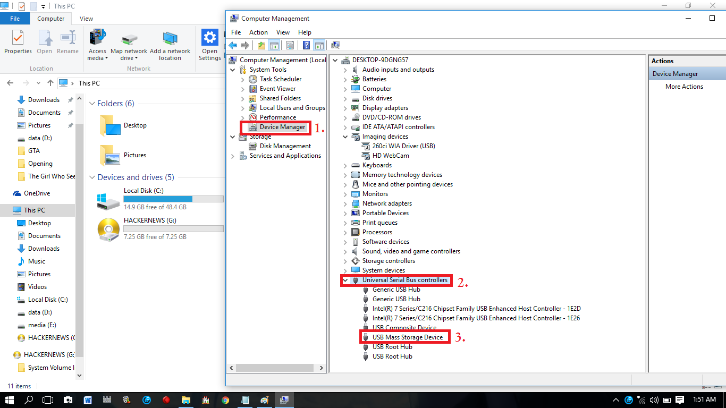Select Disk Management under Storage
This screenshot has height=408, width=726.
pos(285,146)
